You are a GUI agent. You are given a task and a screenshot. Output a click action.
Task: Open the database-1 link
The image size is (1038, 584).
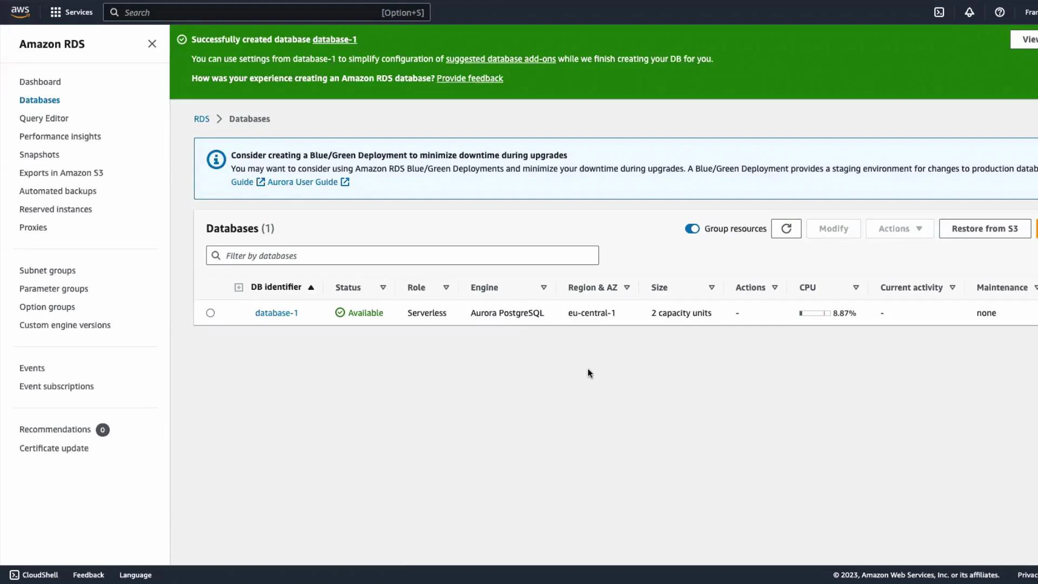point(276,313)
